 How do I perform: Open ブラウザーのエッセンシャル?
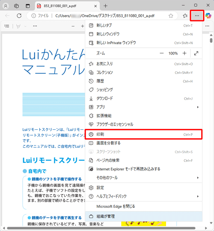pyautogui.click(x=143, y=125)
